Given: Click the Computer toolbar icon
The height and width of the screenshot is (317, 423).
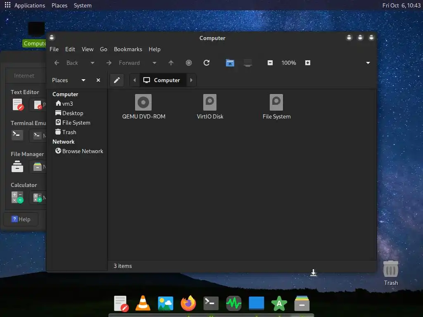Looking at the screenshot, I should pyautogui.click(x=248, y=63).
